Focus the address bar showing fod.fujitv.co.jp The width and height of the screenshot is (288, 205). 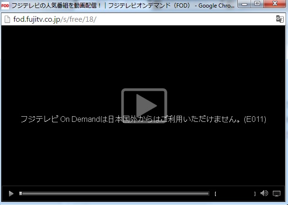143,19
